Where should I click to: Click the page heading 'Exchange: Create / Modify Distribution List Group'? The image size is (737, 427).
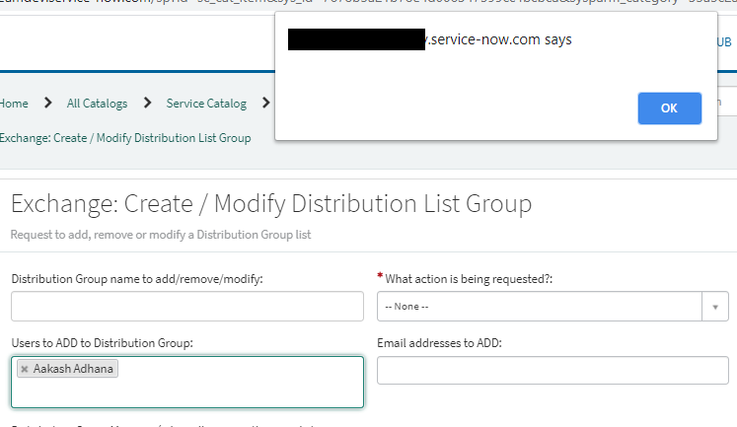click(x=271, y=204)
